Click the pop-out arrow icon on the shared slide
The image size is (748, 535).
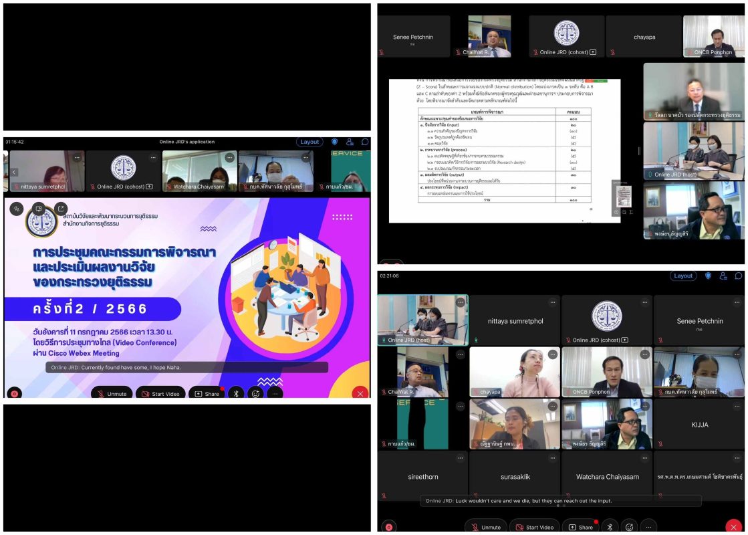point(61,209)
